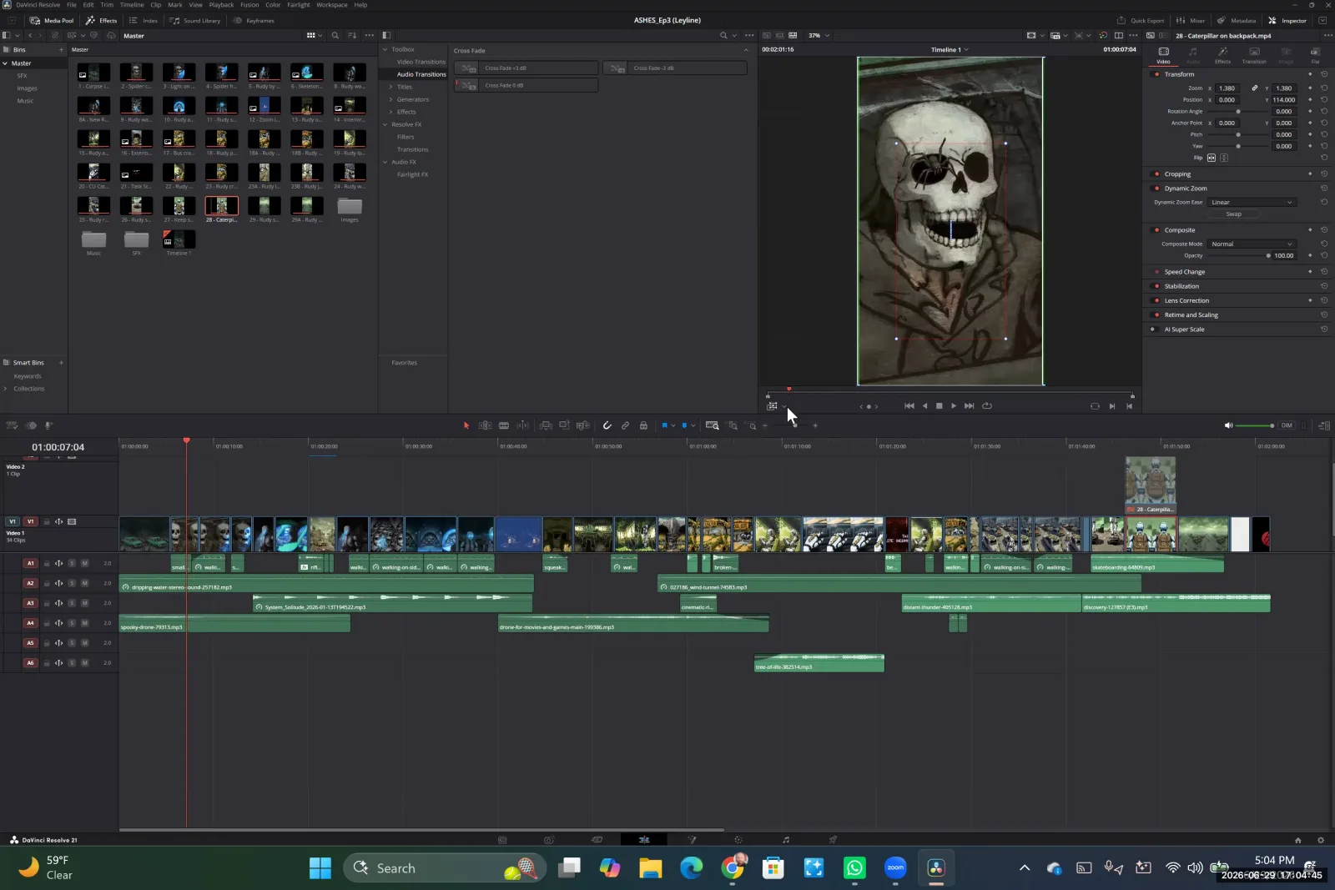The width and height of the screenshot is (1335, 890).
Task: Click the Sound Library button
Action: click(195, 21)
